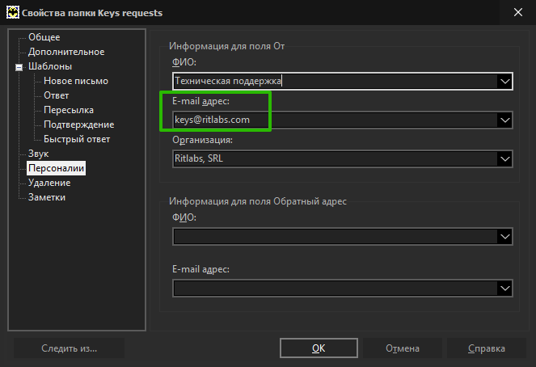536x367 pixels.
Task: Click The Bat! icon in title bar
Action: click(x=13, y=13)
